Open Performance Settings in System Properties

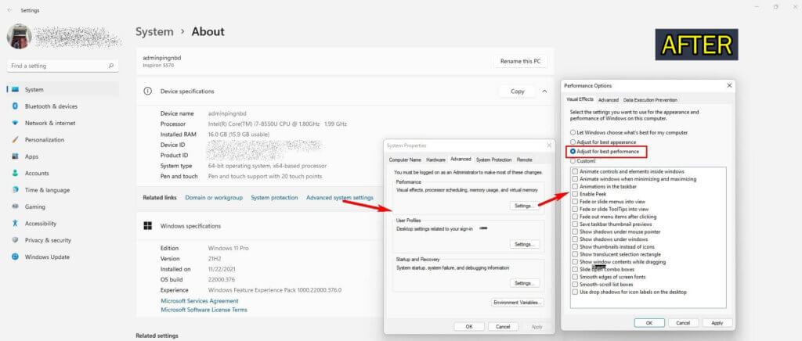[524, 205]
